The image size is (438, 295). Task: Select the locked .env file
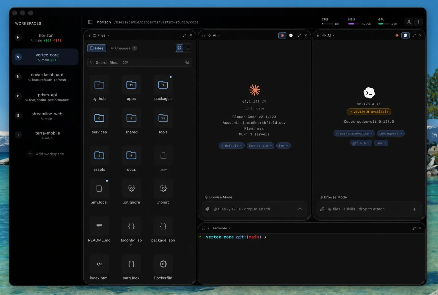click(x=163, y=159)
